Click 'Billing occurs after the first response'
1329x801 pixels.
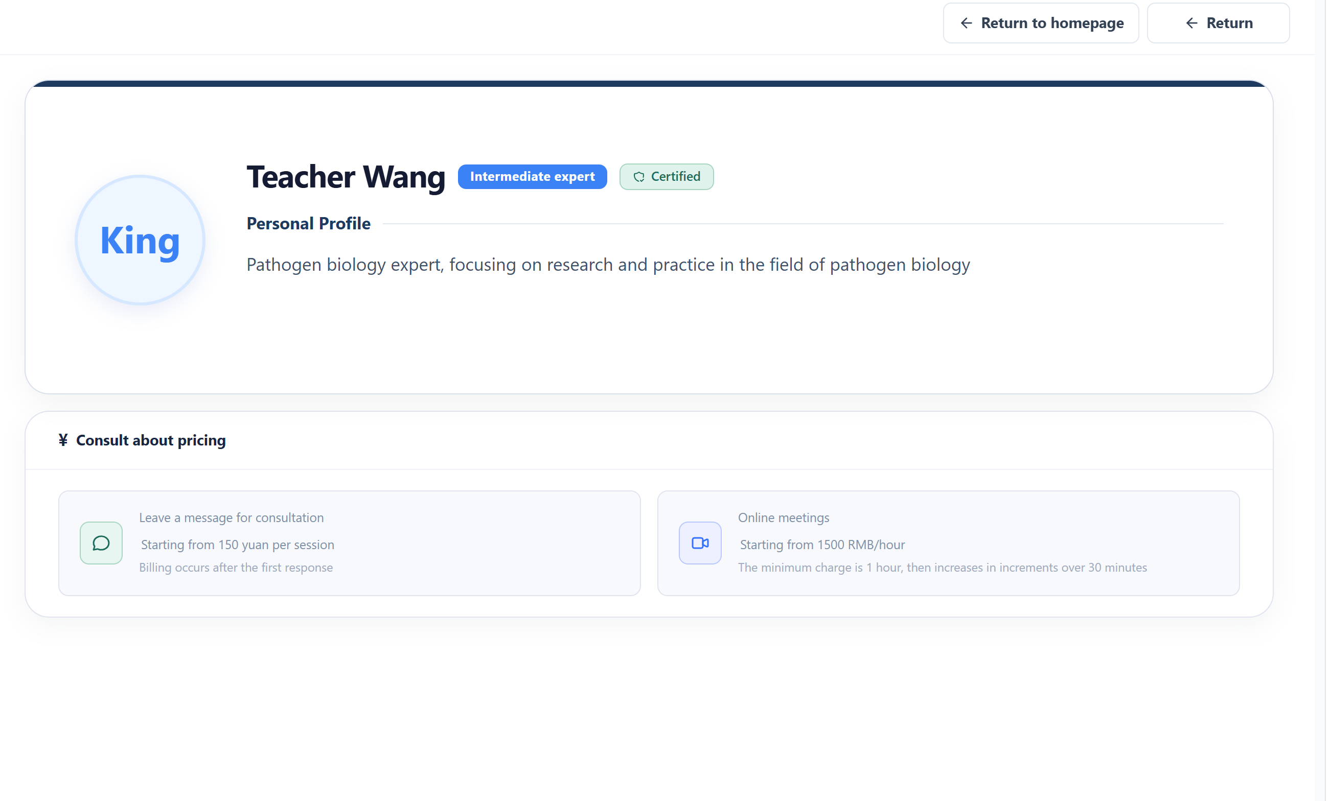(236, 568)
